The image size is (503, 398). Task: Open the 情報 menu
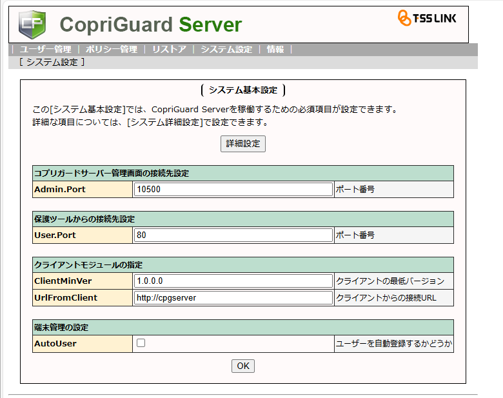(275, 50)
